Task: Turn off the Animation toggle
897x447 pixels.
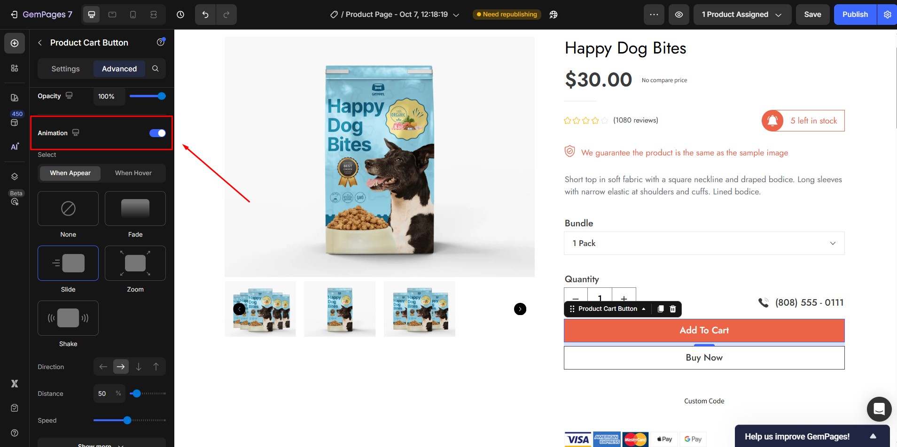Action: coord(157,133)
